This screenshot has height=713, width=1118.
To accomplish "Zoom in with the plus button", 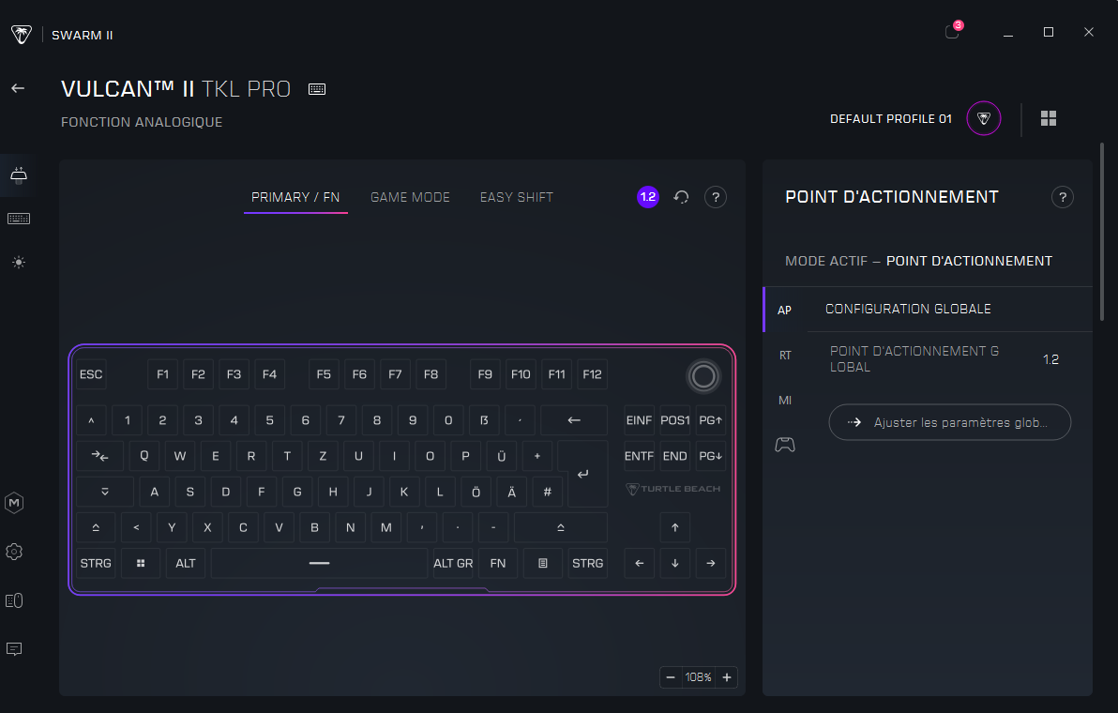I will point(727,677).
